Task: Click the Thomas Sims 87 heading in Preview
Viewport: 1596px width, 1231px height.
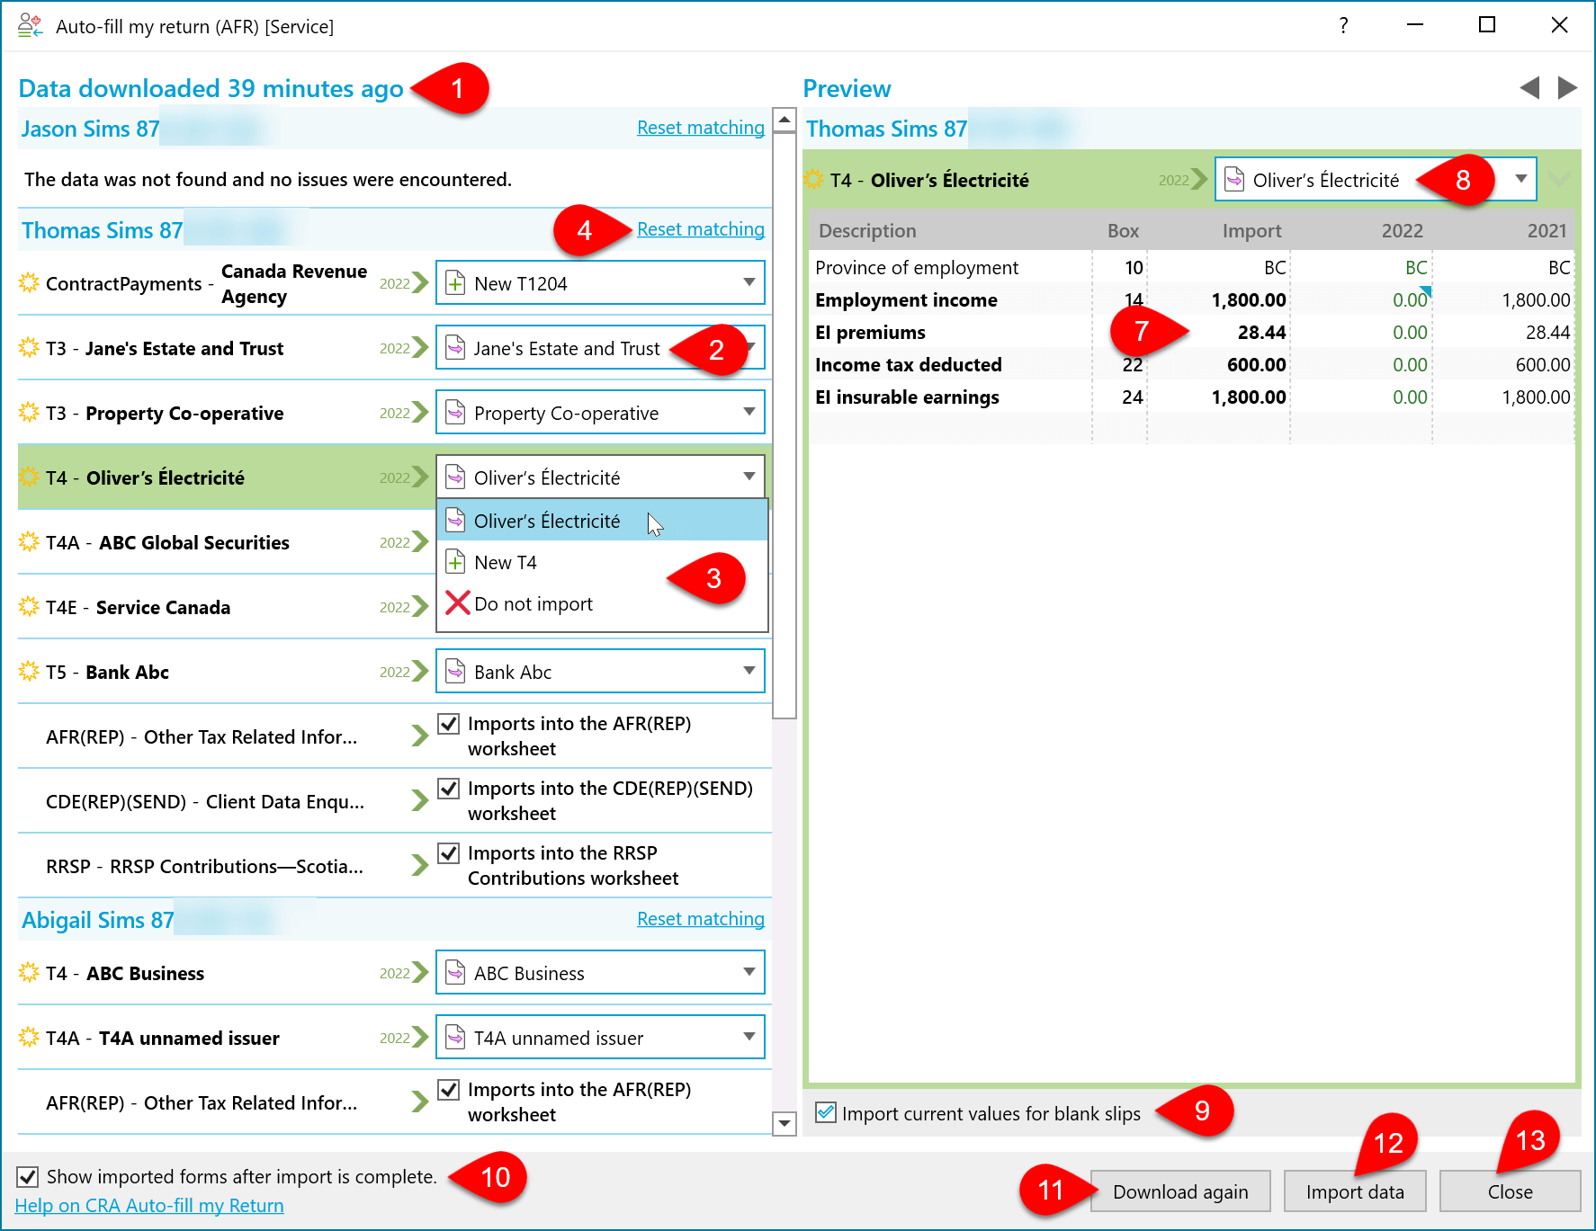Action: click(x=886, y=129)
